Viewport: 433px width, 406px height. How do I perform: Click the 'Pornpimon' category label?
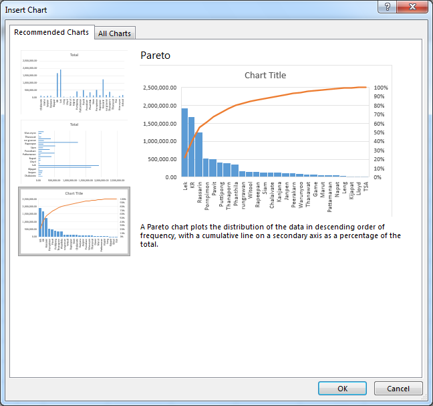click(206, 196)
